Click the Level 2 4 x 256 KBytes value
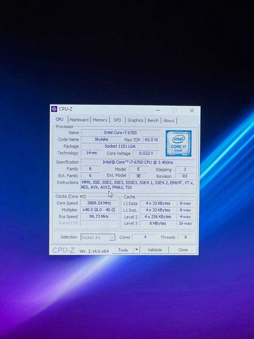 [x=158, y=216]
